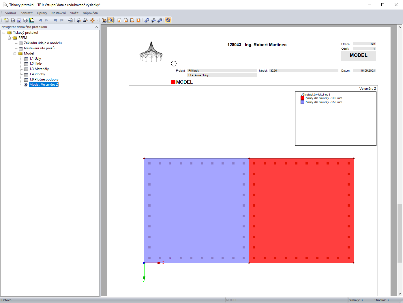The image size is (403, 303).
Task: Click the red 200 mm surface in model
Action: click(x=301, y=211)
